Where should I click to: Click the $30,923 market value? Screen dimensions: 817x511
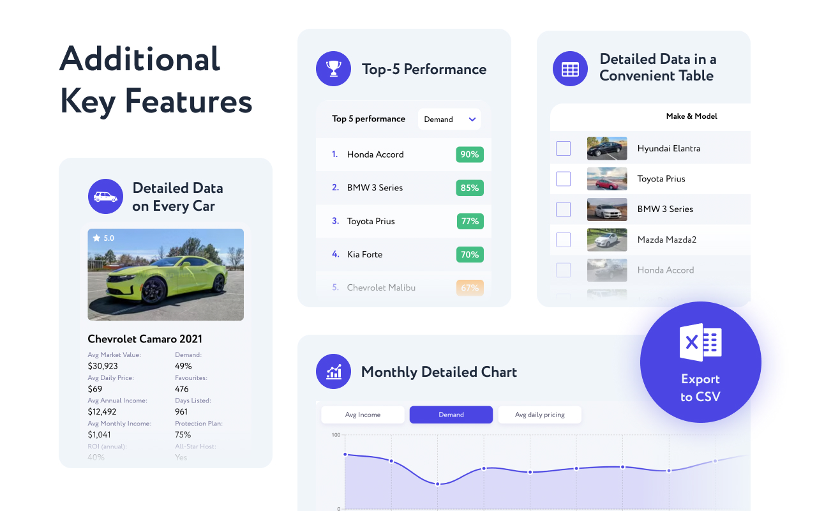[x=103, y=366]
